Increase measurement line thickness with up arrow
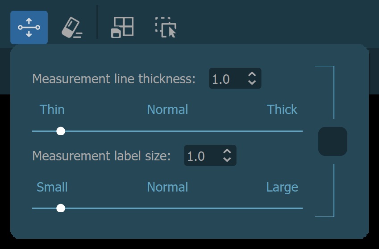Viewport: 379px width, 249px height. pos(252,74)
